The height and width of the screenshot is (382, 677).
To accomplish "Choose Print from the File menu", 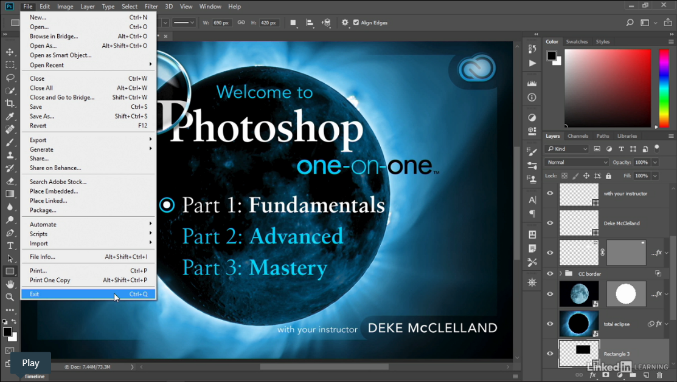I will 88,271.
